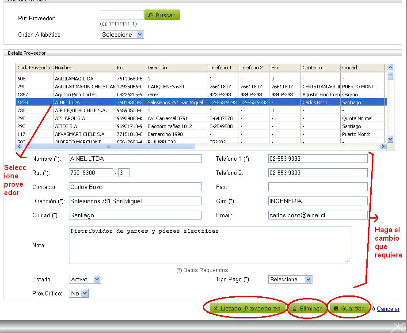The width and height of the screenshot is (407, 333).
Task: Click the Teléfono 2 form field
Action: coord(318,173)
